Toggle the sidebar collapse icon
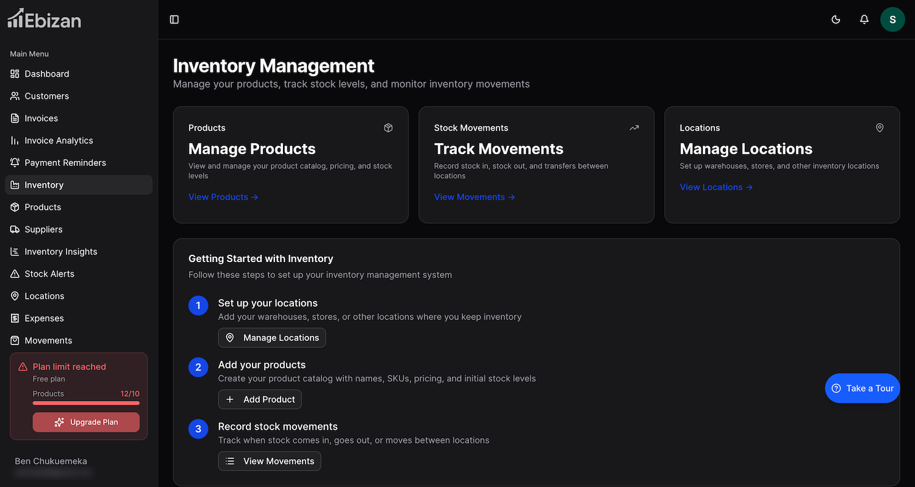 coord(174,20)
